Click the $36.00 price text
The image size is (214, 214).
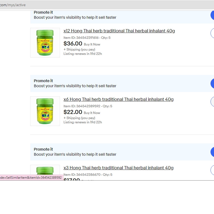click(73, 44)
